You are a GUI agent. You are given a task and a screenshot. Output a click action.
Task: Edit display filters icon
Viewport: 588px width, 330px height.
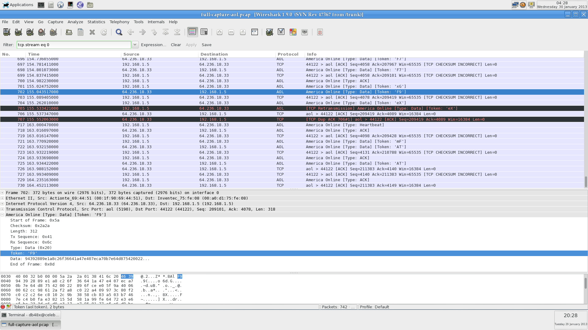(x=281, y=32)
